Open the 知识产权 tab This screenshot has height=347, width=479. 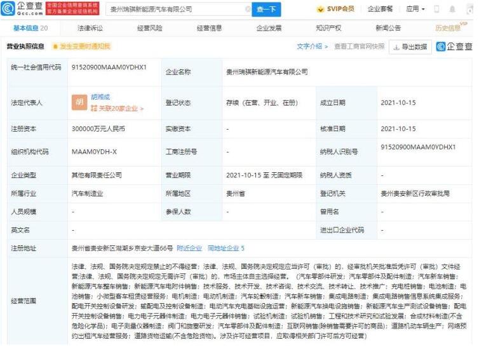(328, 28)
